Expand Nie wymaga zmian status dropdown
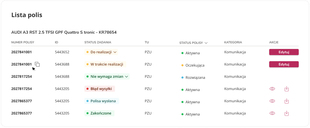 [x=127, y=76]
